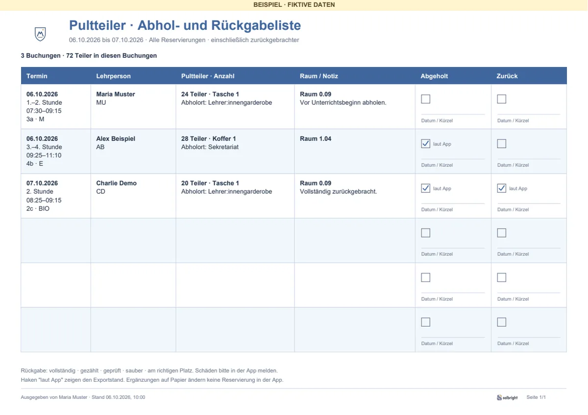Click the 3 Buchungen summary line
Viewport: 588px width, 415px height.
89,56
